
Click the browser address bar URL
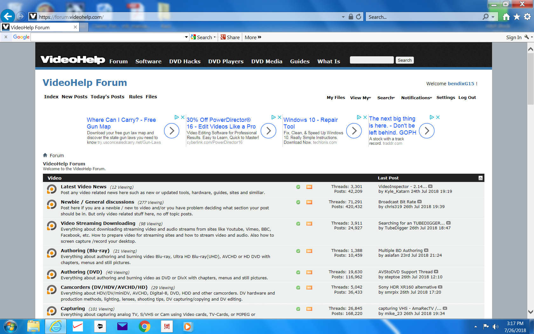point(71,17)
